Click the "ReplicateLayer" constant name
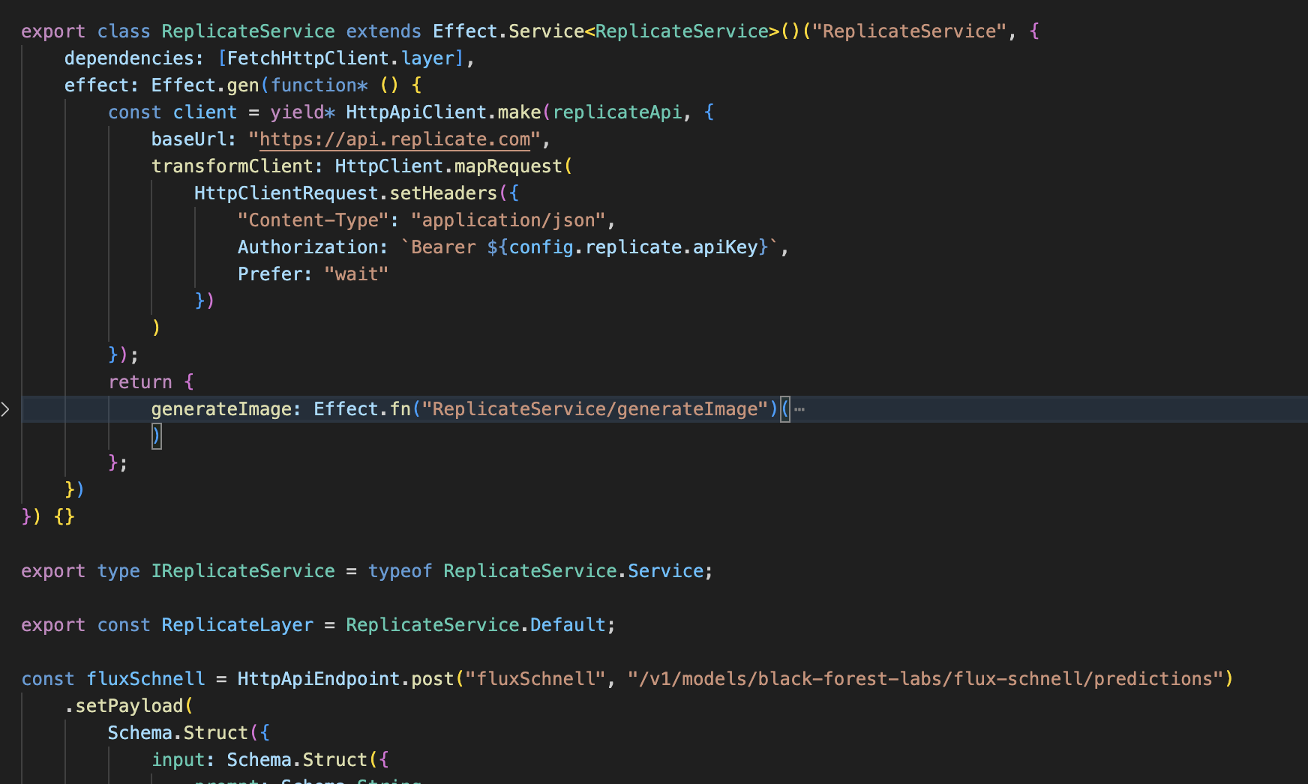 click(x=238, y=625)
